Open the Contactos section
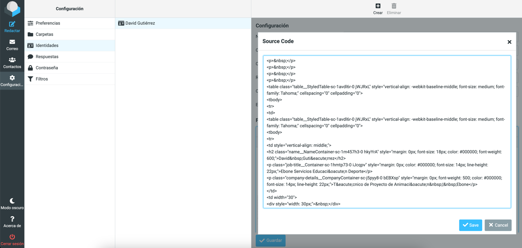 pyautogui.click(x=12, y=60)
